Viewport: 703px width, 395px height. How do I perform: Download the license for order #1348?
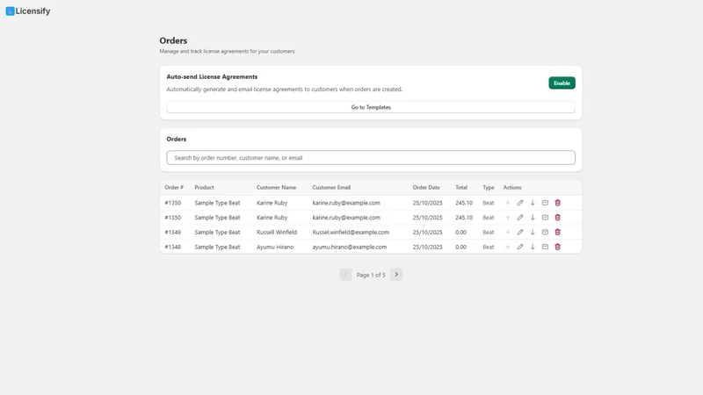(x=533, y=247)
